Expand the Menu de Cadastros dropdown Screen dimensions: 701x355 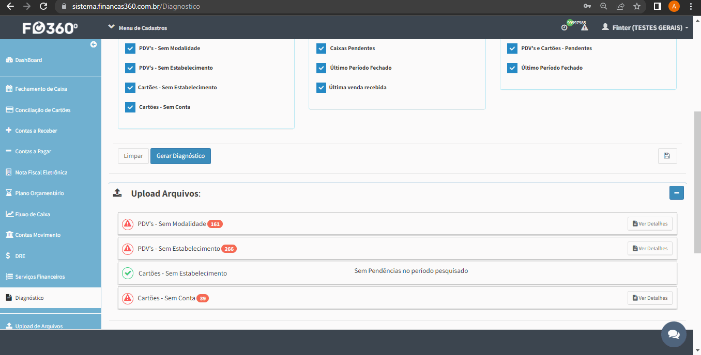tap(138, 27)
